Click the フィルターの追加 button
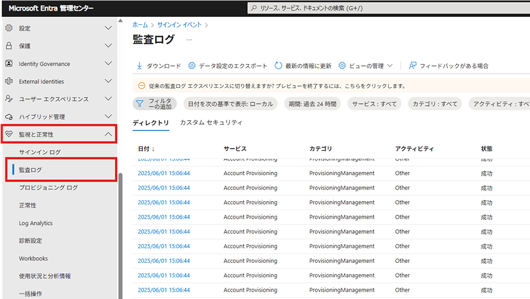Screen dimensions: 530x299 click(154, 104)
